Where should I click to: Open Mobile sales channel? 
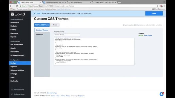click(x=13, y=48)
